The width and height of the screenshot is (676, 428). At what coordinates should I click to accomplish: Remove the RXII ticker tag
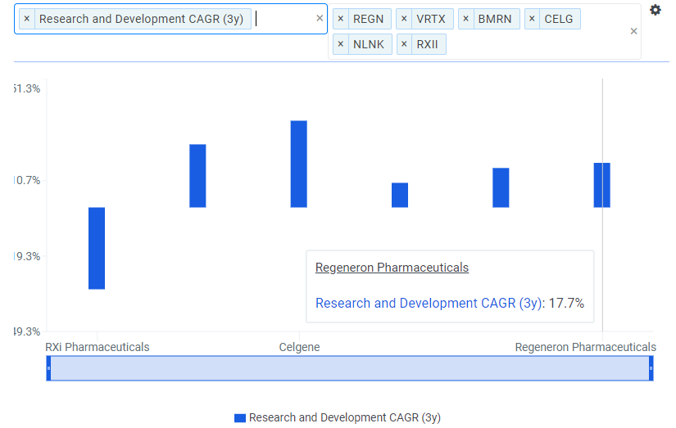pyautogui.click(x=404, y=44)
